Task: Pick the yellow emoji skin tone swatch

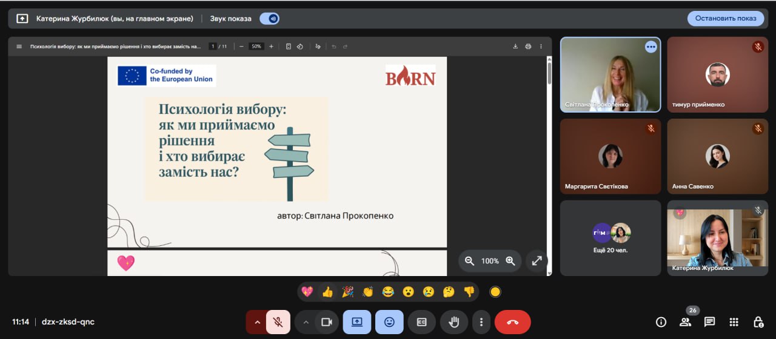Action: point(495,292)
